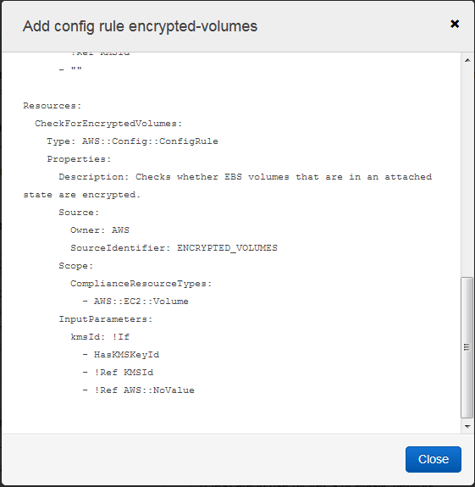
Task: Click the 'Resources:' line in the template
Action: (x=52, y=106)
